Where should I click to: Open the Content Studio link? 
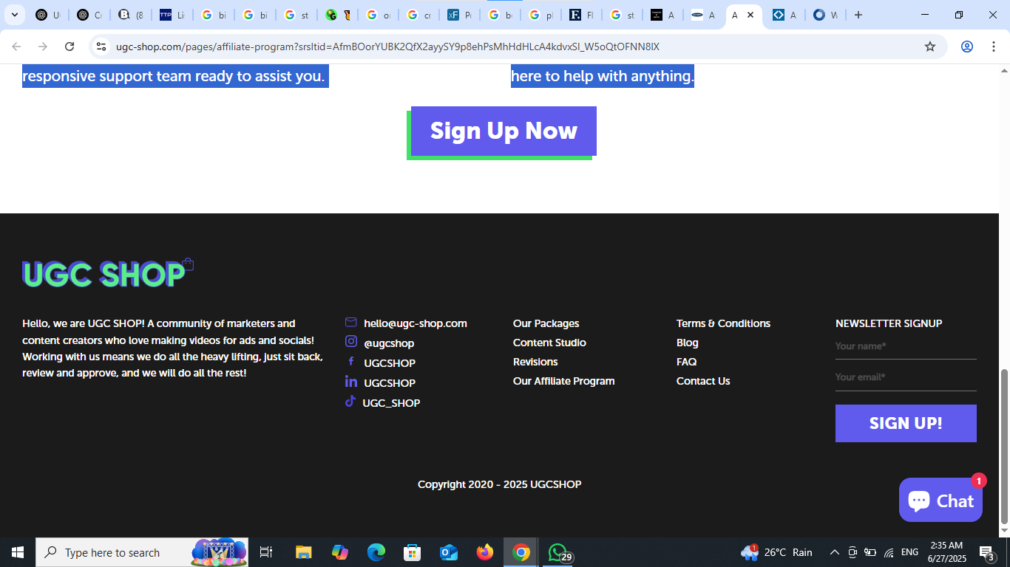(x=549, y=343)
